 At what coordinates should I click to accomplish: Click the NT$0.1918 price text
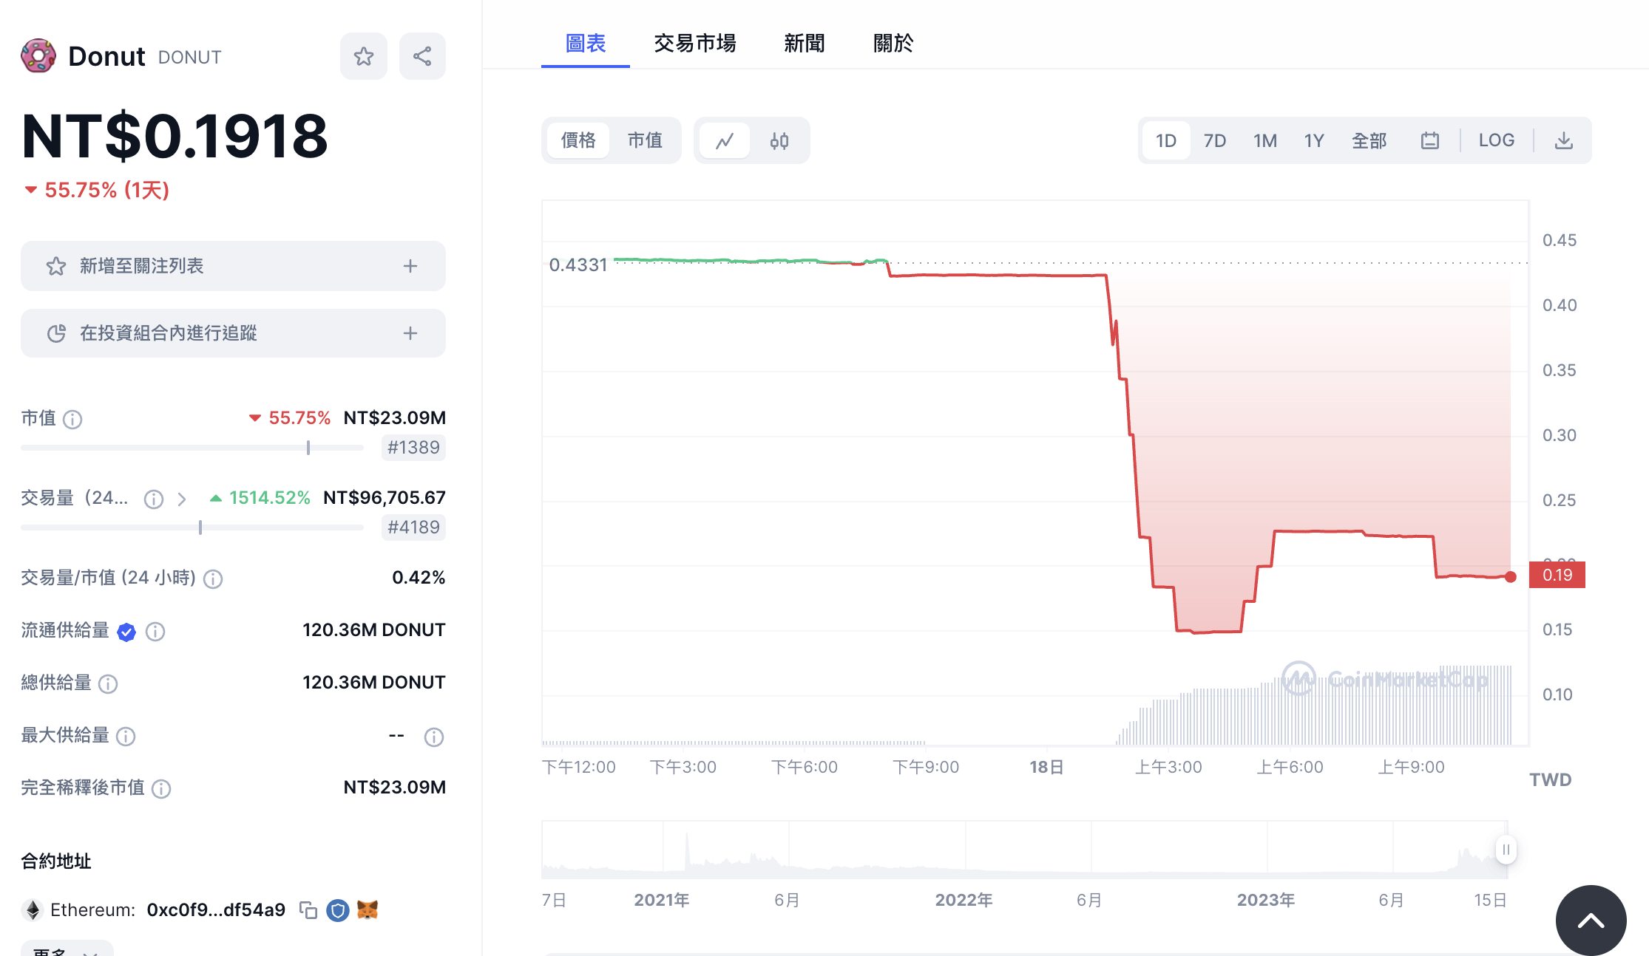(175, 137)
